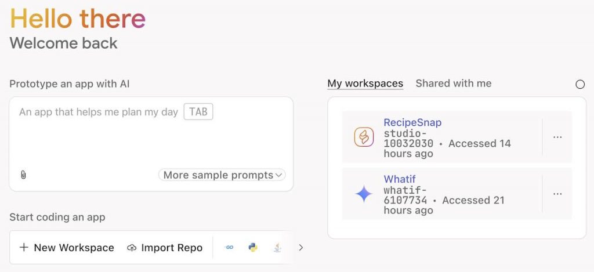The height and width of the screenshot is (272, 594).
Task: Switch to the My workspaces tab
Action: click(365, 84)
